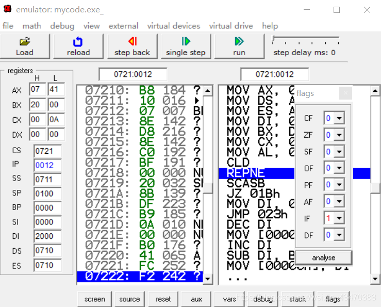The image size is (381, 307).
Task: Open the math menu
Action: click(31, 26)
